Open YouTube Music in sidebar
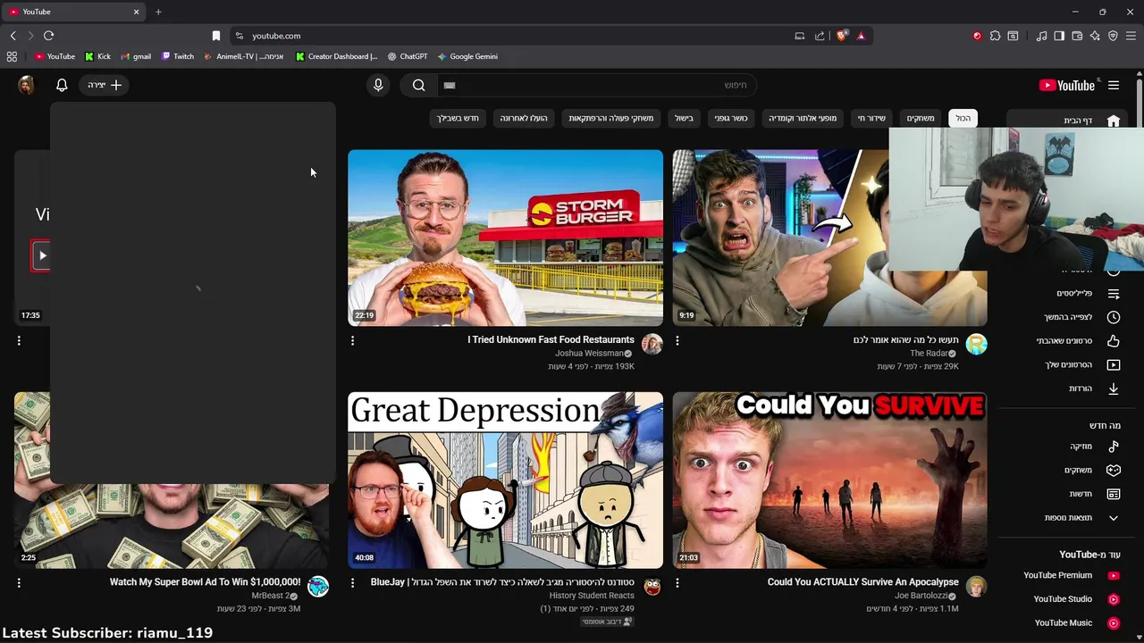The image size is (1144, 643). 1076,622
